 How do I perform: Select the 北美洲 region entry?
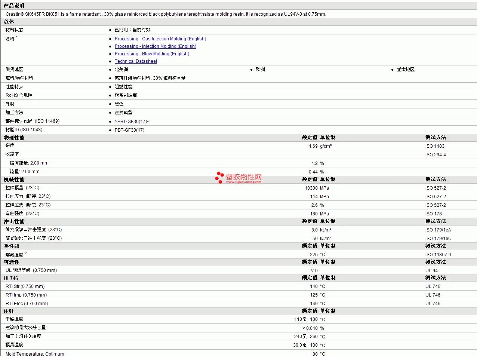pos(121,70)
